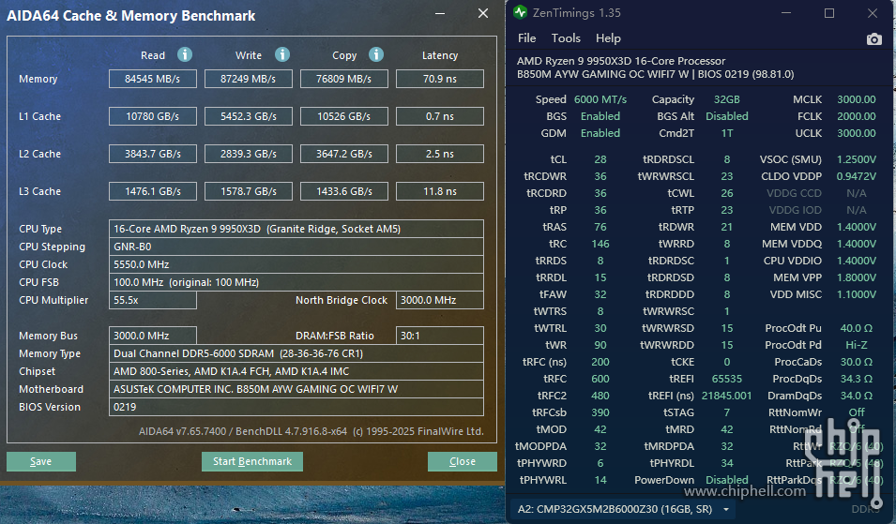Minimize the AIDA64 benchmark window
The height and width of the screenshot is (524, 896).
[x=440, y=14]
